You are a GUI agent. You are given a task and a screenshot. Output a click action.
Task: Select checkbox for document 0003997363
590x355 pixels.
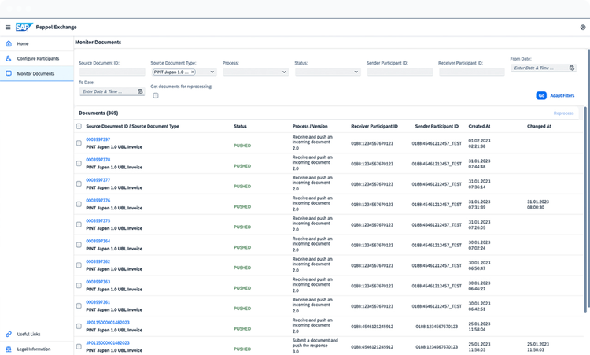tap(79, 286)
